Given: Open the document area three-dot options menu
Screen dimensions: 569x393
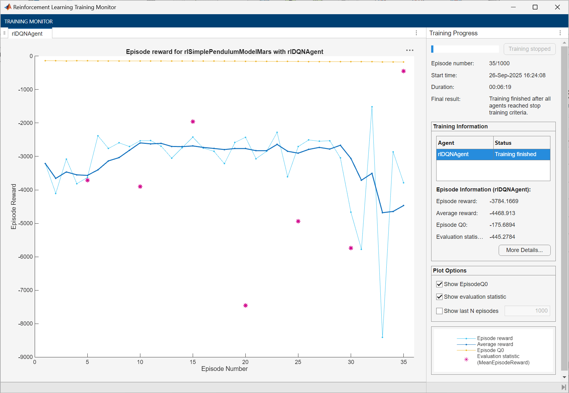Looking at the screenshot, I should (416, 33).
